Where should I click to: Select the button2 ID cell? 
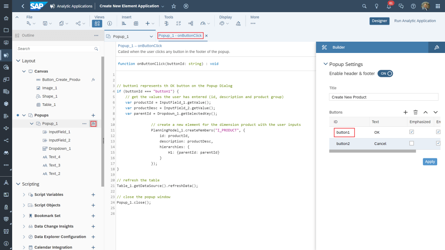343,144
